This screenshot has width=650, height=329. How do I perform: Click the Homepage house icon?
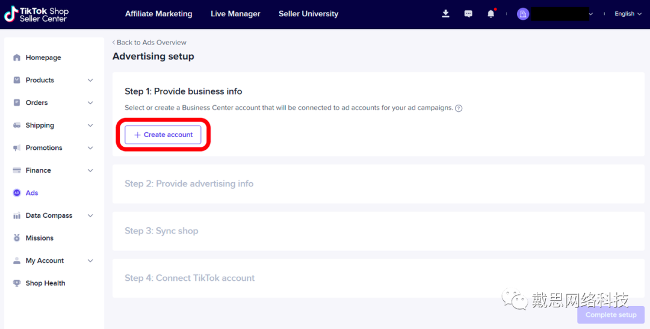click(17, 57)
